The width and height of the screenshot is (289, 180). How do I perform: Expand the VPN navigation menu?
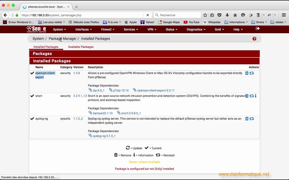(x=152, y=29)
